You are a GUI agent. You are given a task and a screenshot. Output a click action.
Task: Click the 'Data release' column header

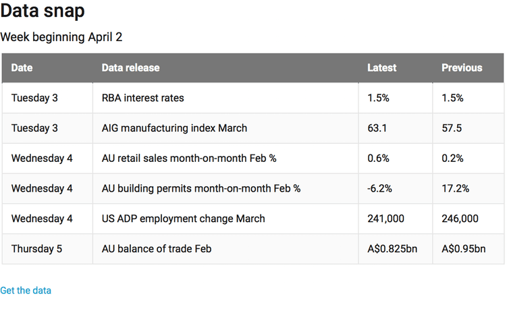131,68
